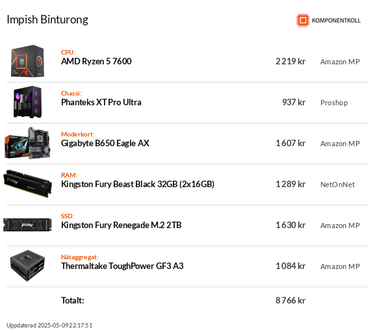Open the Kingston Fury Beast RAM image

[28, 184]
